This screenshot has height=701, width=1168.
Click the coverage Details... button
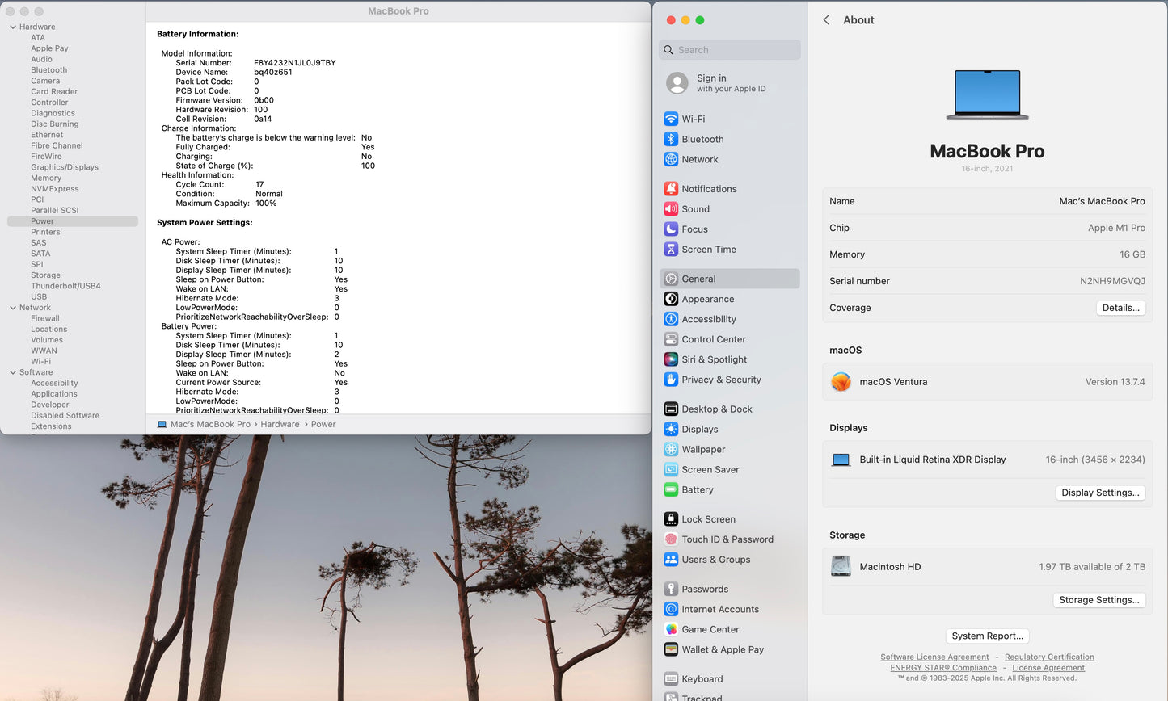click(x=1120, y=308)
